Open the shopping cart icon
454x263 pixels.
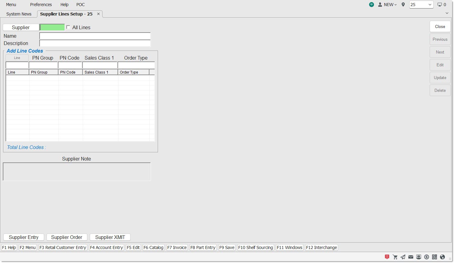click(x=395, y=257)
